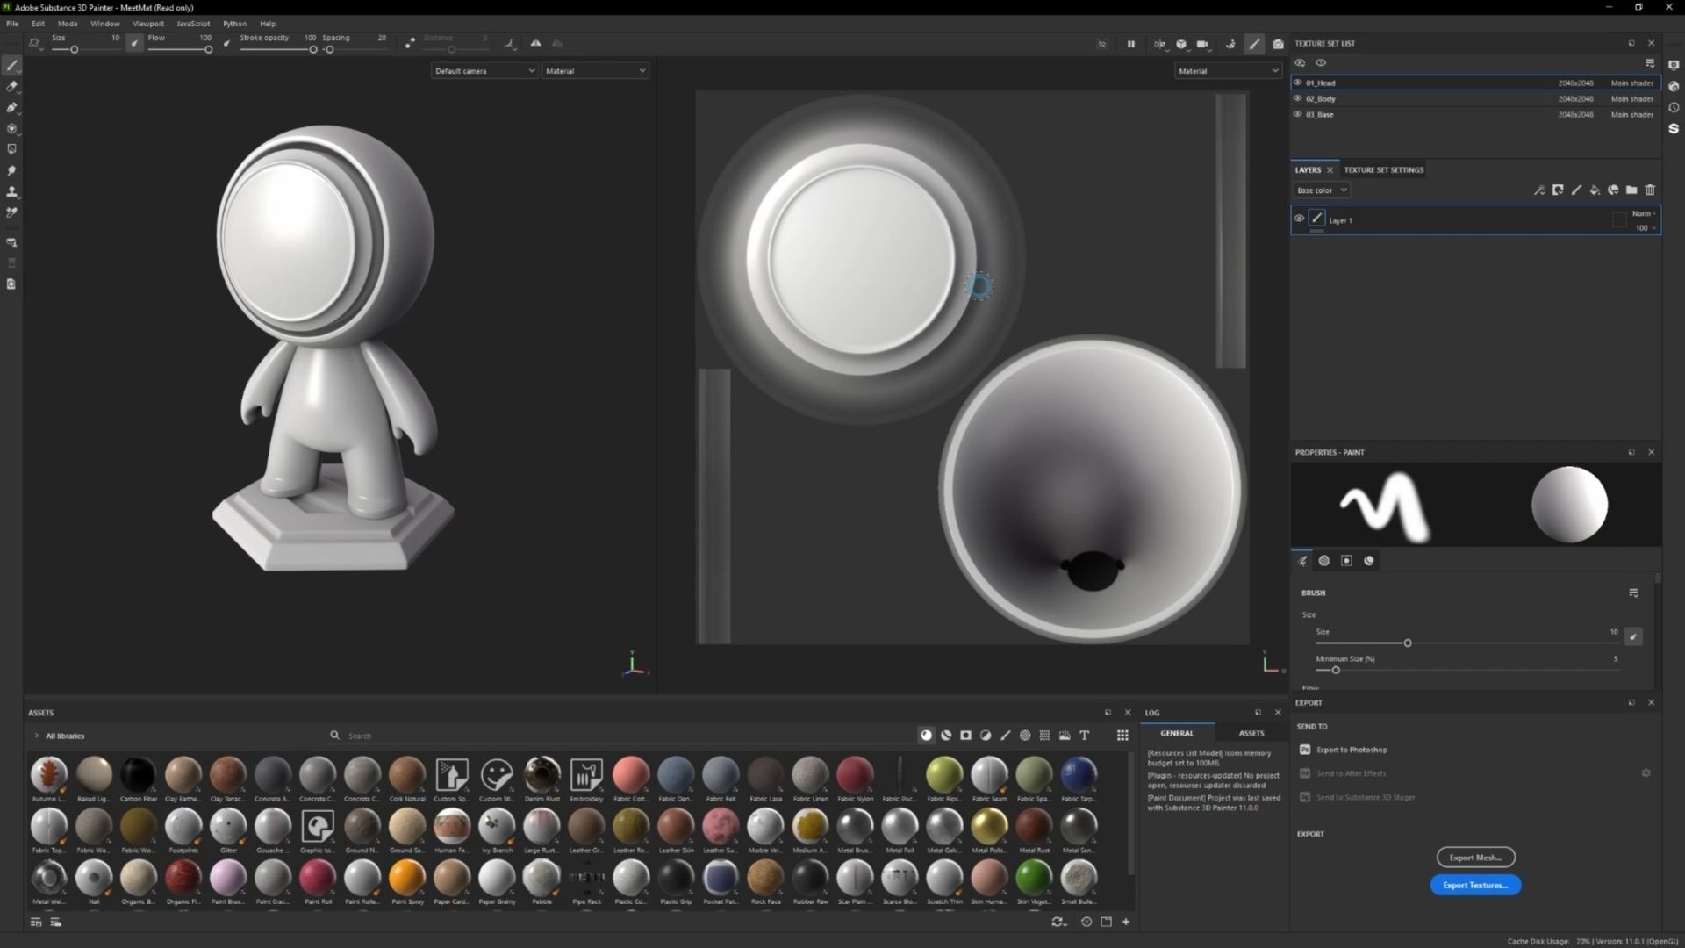Select the Polygon Fill tool

coord(11,149)
